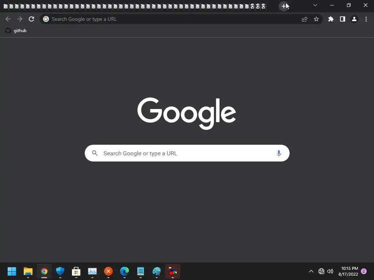Bookmark this tab with the star icon
Viewport: 374px width, 280px height.
coord(316,19)
